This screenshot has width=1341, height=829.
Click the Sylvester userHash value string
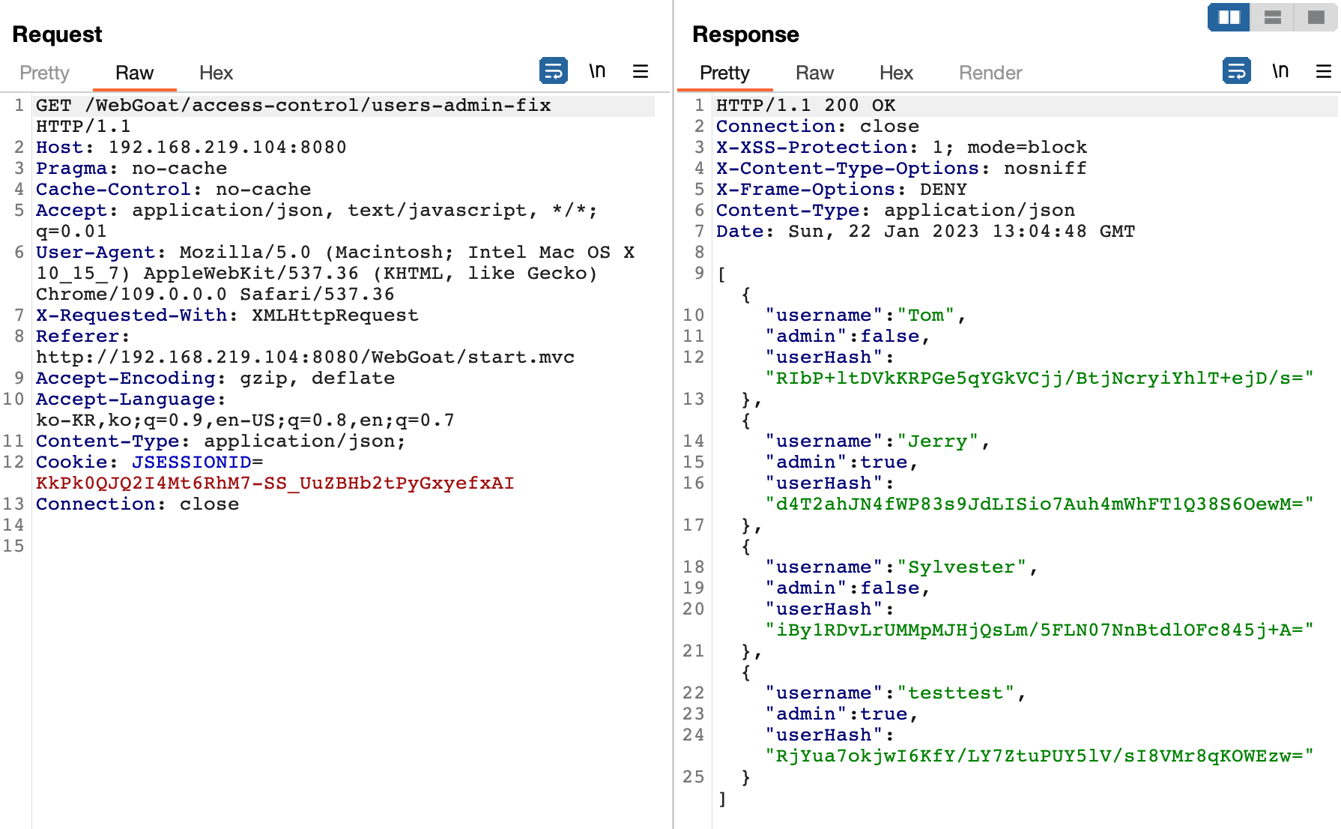pos(1039,630)
